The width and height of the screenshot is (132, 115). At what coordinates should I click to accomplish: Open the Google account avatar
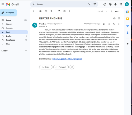pos(127,4)
